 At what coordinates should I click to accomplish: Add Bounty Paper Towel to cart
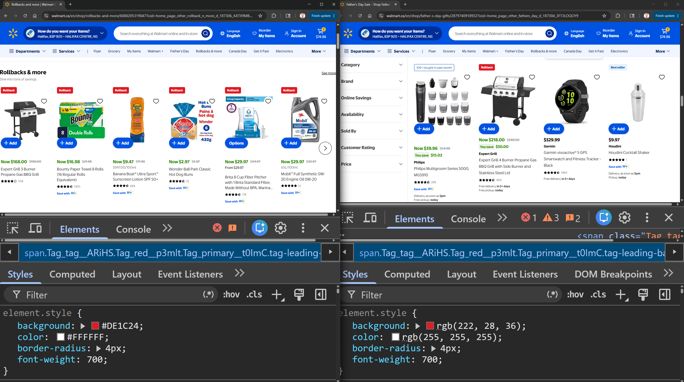point(67,143)
